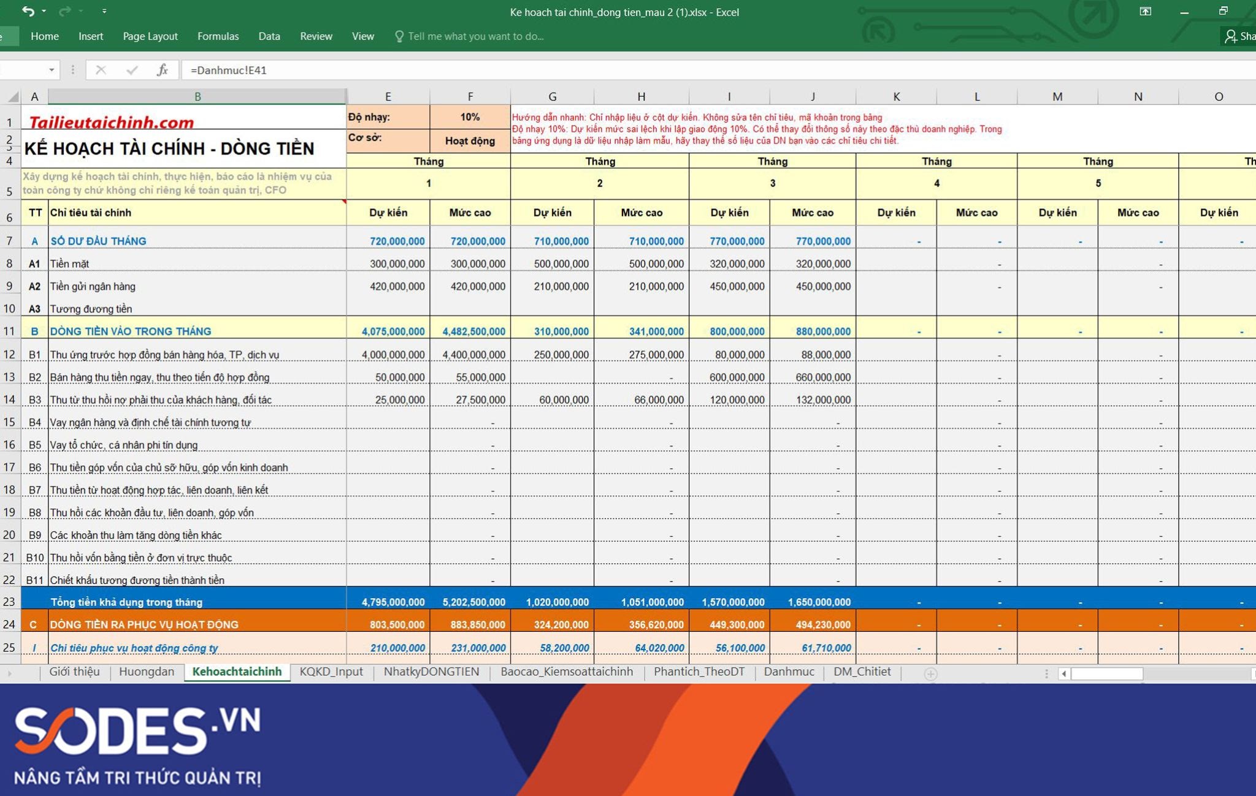Screen dimensions: 1256x796
Task: Click the greyed Redo arrow icon
Action: tap(64, 11)
